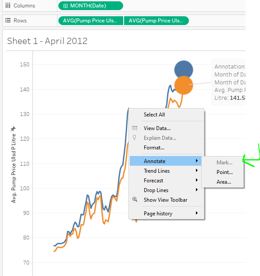Open the Trend Lines submenu arrow
Screen dimensions: 260x276
coord(197,171)
